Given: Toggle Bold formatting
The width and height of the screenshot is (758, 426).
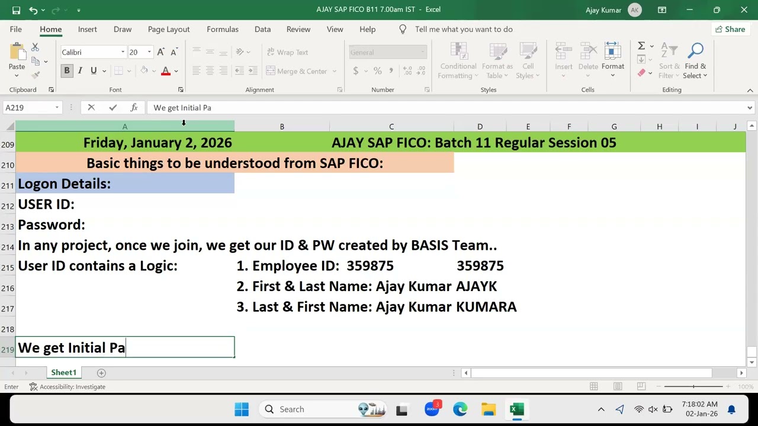Looking at the screenshot, I should tap(67, 71).
